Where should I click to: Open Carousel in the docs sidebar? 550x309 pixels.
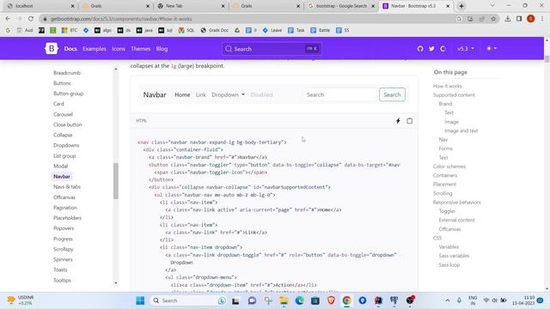pyautogui.click(x=63, y=114)
